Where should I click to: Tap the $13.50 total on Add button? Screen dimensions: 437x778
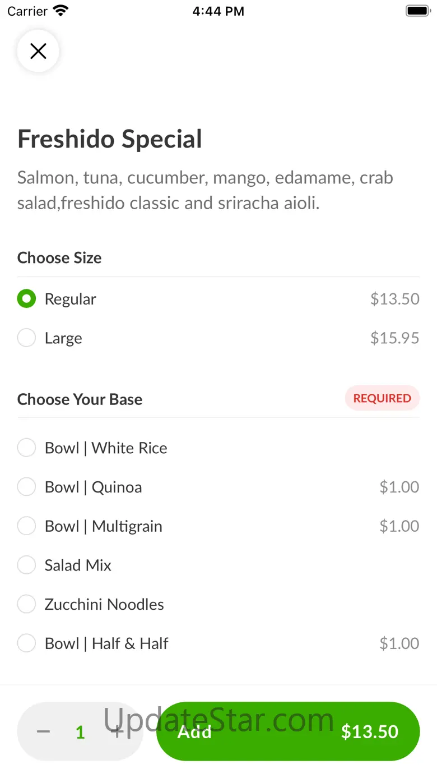(370, 731)
